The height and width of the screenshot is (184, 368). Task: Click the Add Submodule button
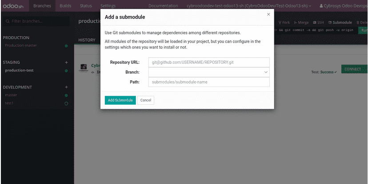(x=120, y=100)
